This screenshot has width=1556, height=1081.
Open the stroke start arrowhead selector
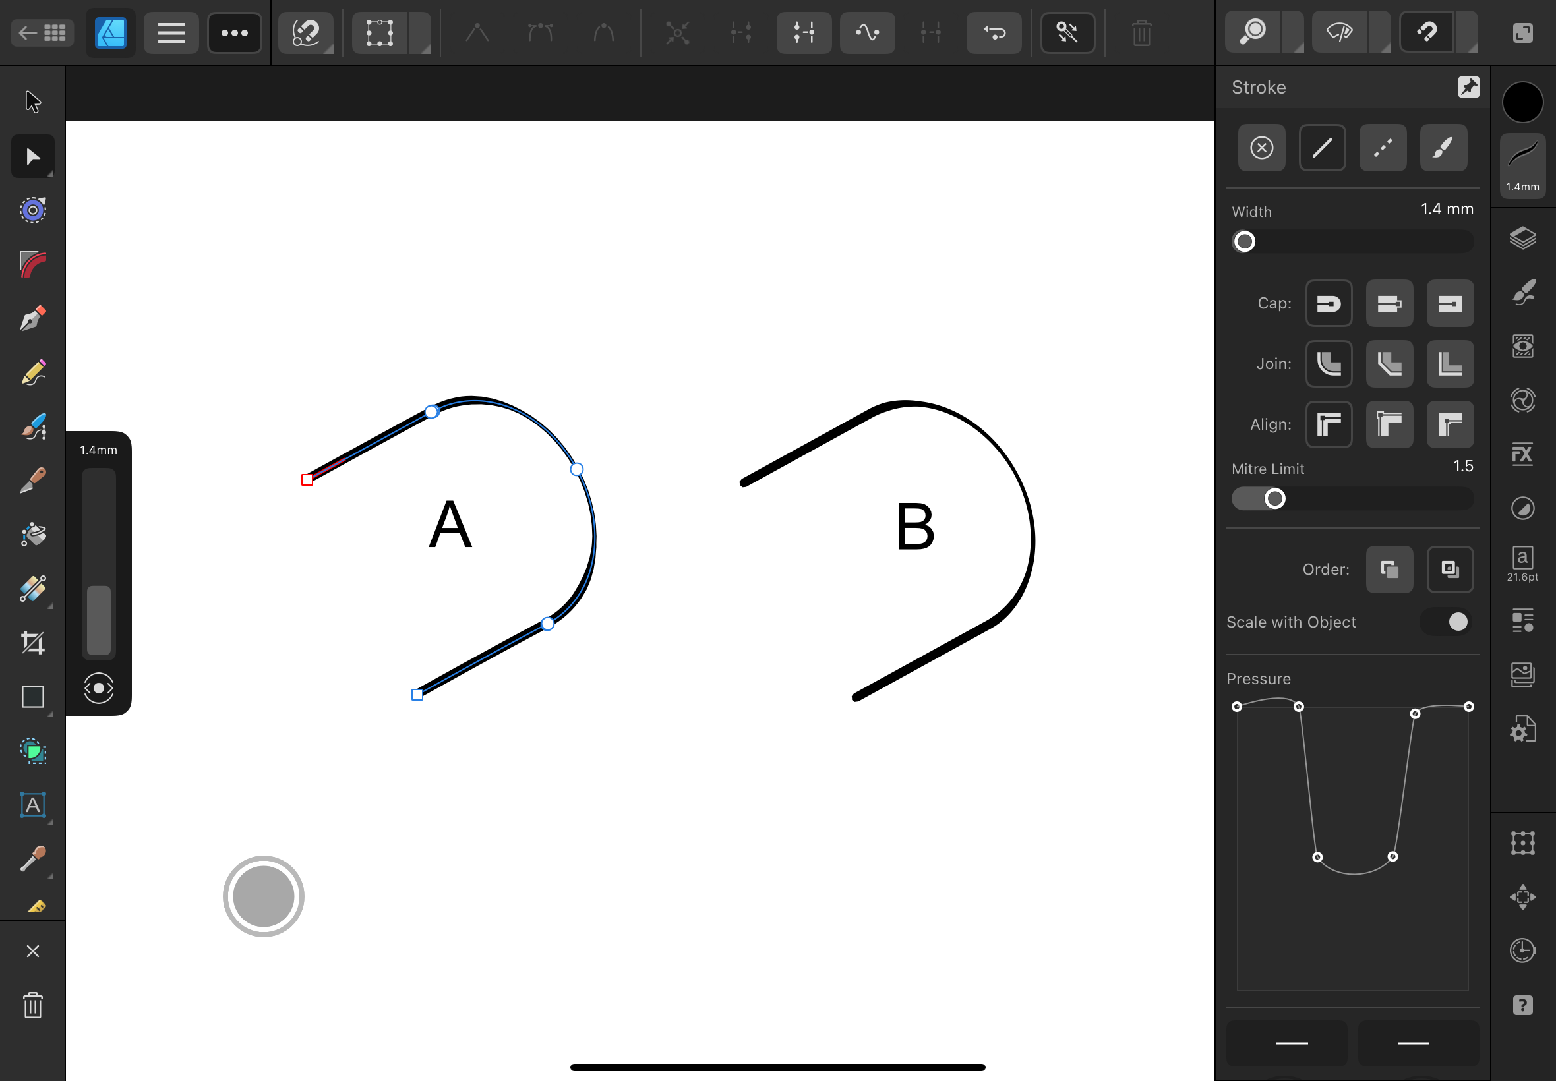point(1286,1043)
